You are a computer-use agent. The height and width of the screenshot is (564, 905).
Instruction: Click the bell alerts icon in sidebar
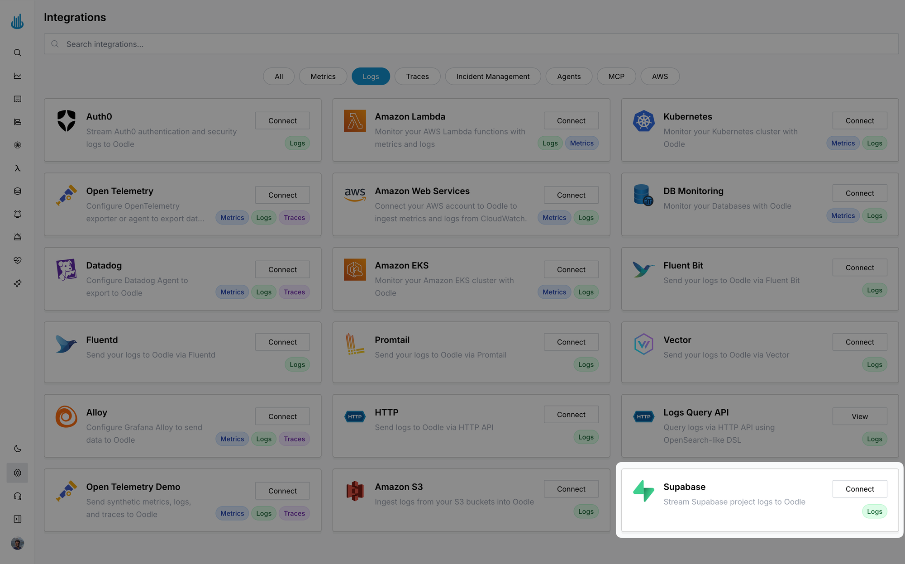(17, 214)
